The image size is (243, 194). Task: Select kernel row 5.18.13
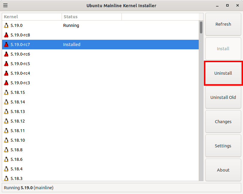click(x=100, y=111)
